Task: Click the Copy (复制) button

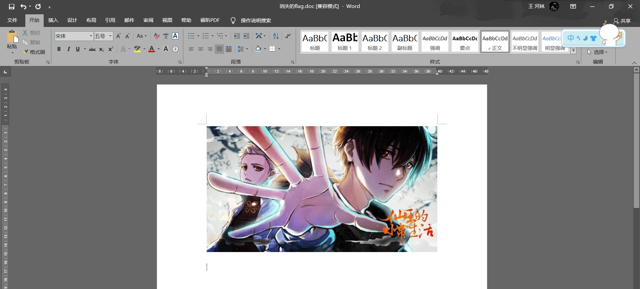Action: (31, 42)
